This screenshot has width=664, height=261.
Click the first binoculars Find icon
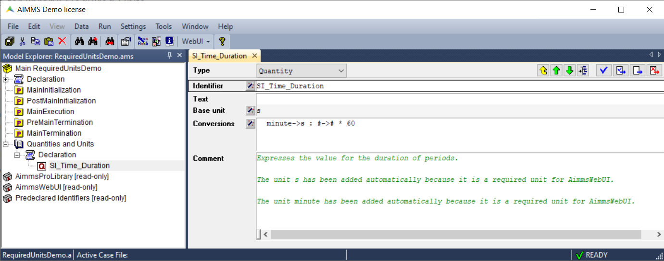pyautogui.click(x=80, y=41)
